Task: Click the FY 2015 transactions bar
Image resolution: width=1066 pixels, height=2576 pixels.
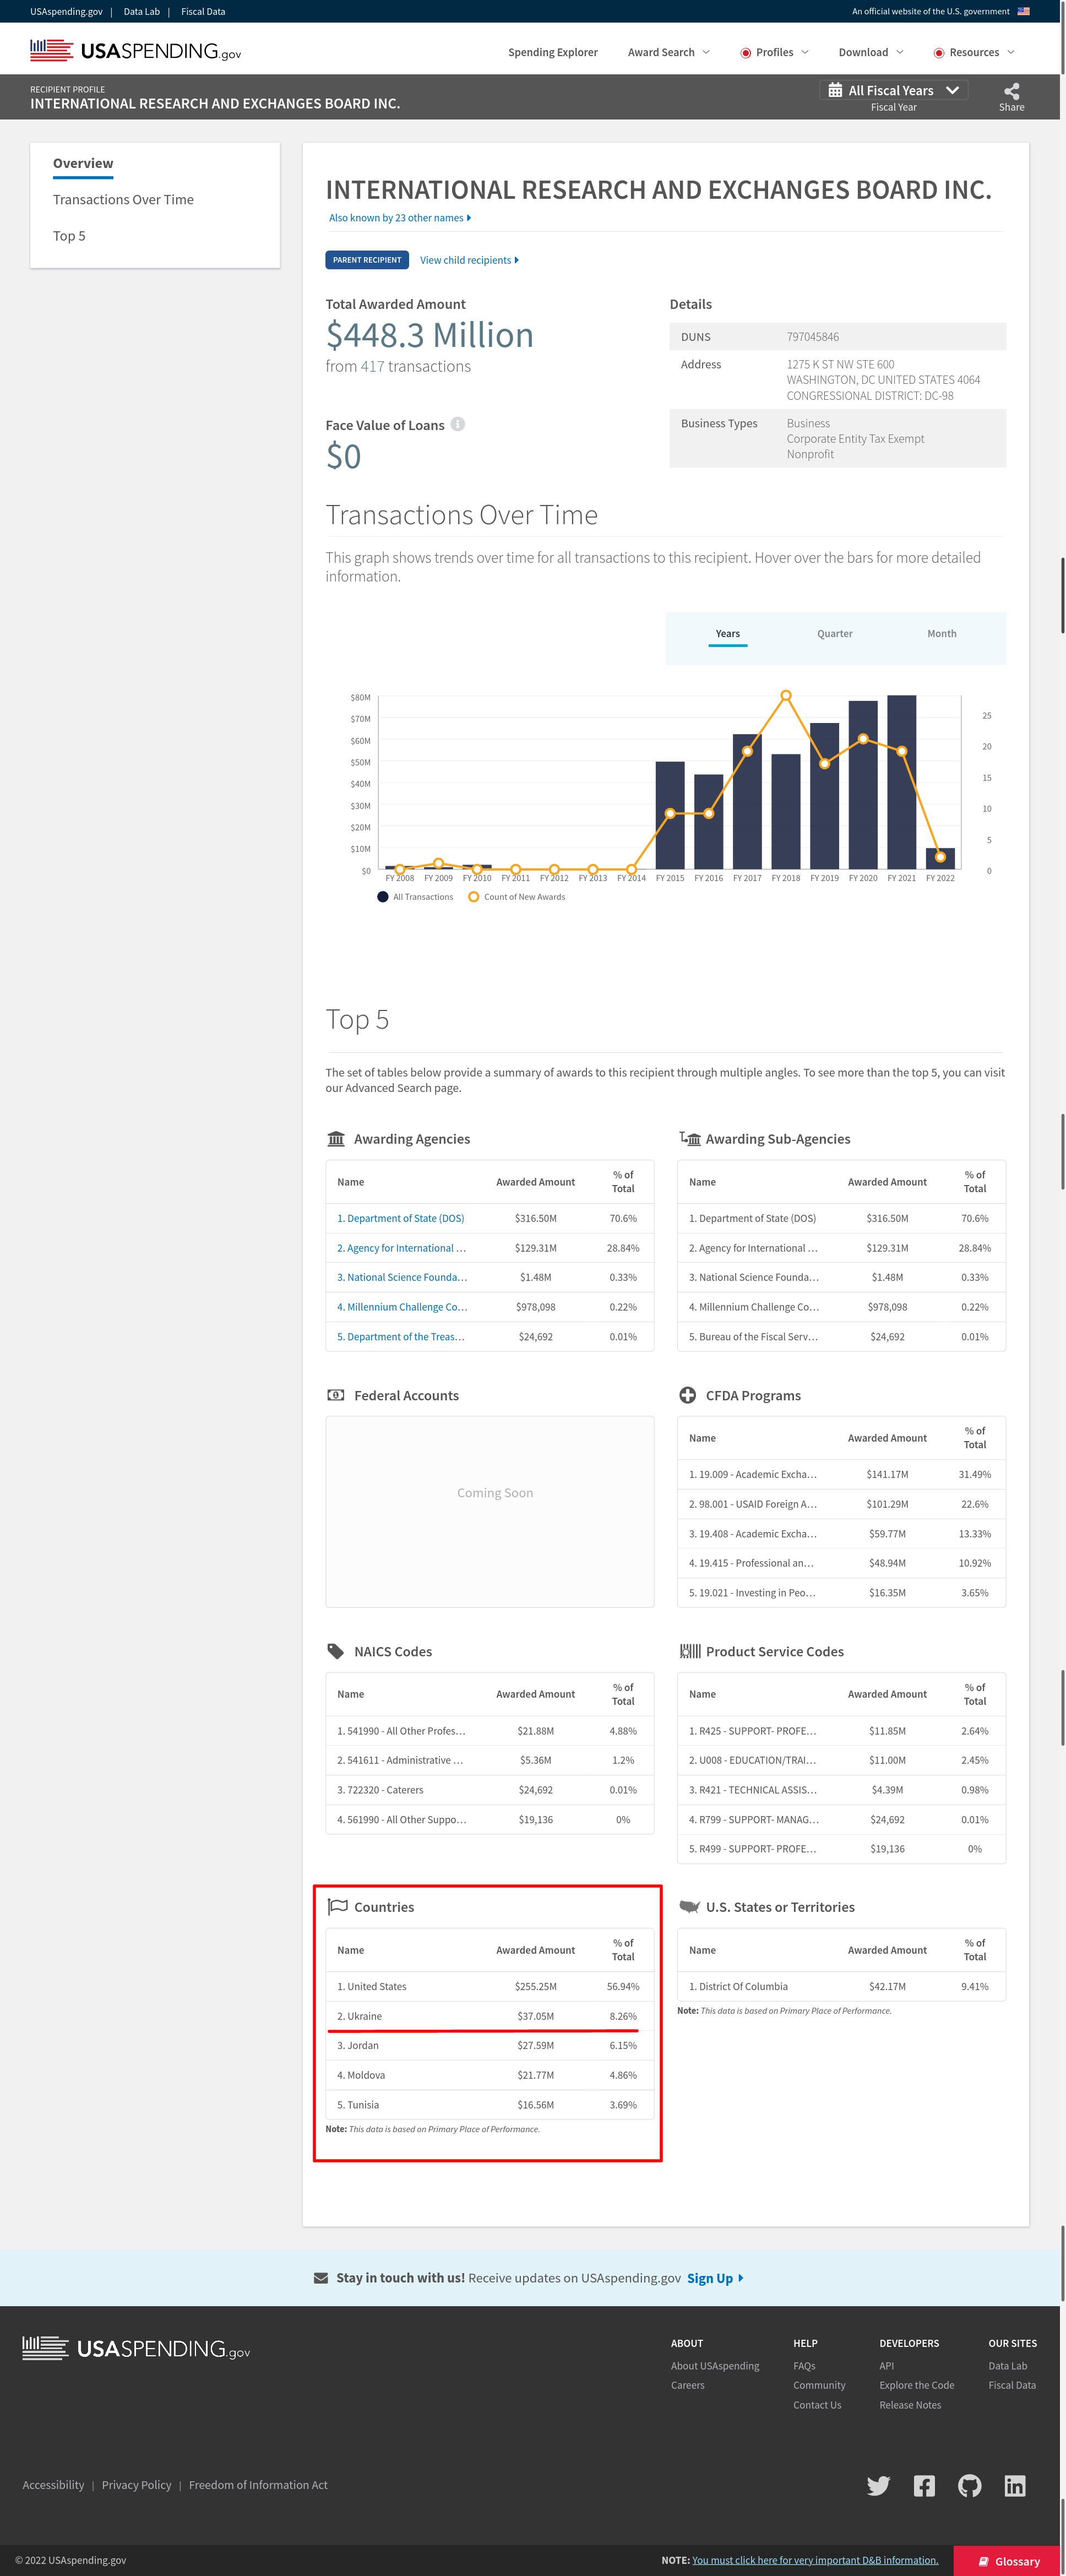Action: [670, 815]
